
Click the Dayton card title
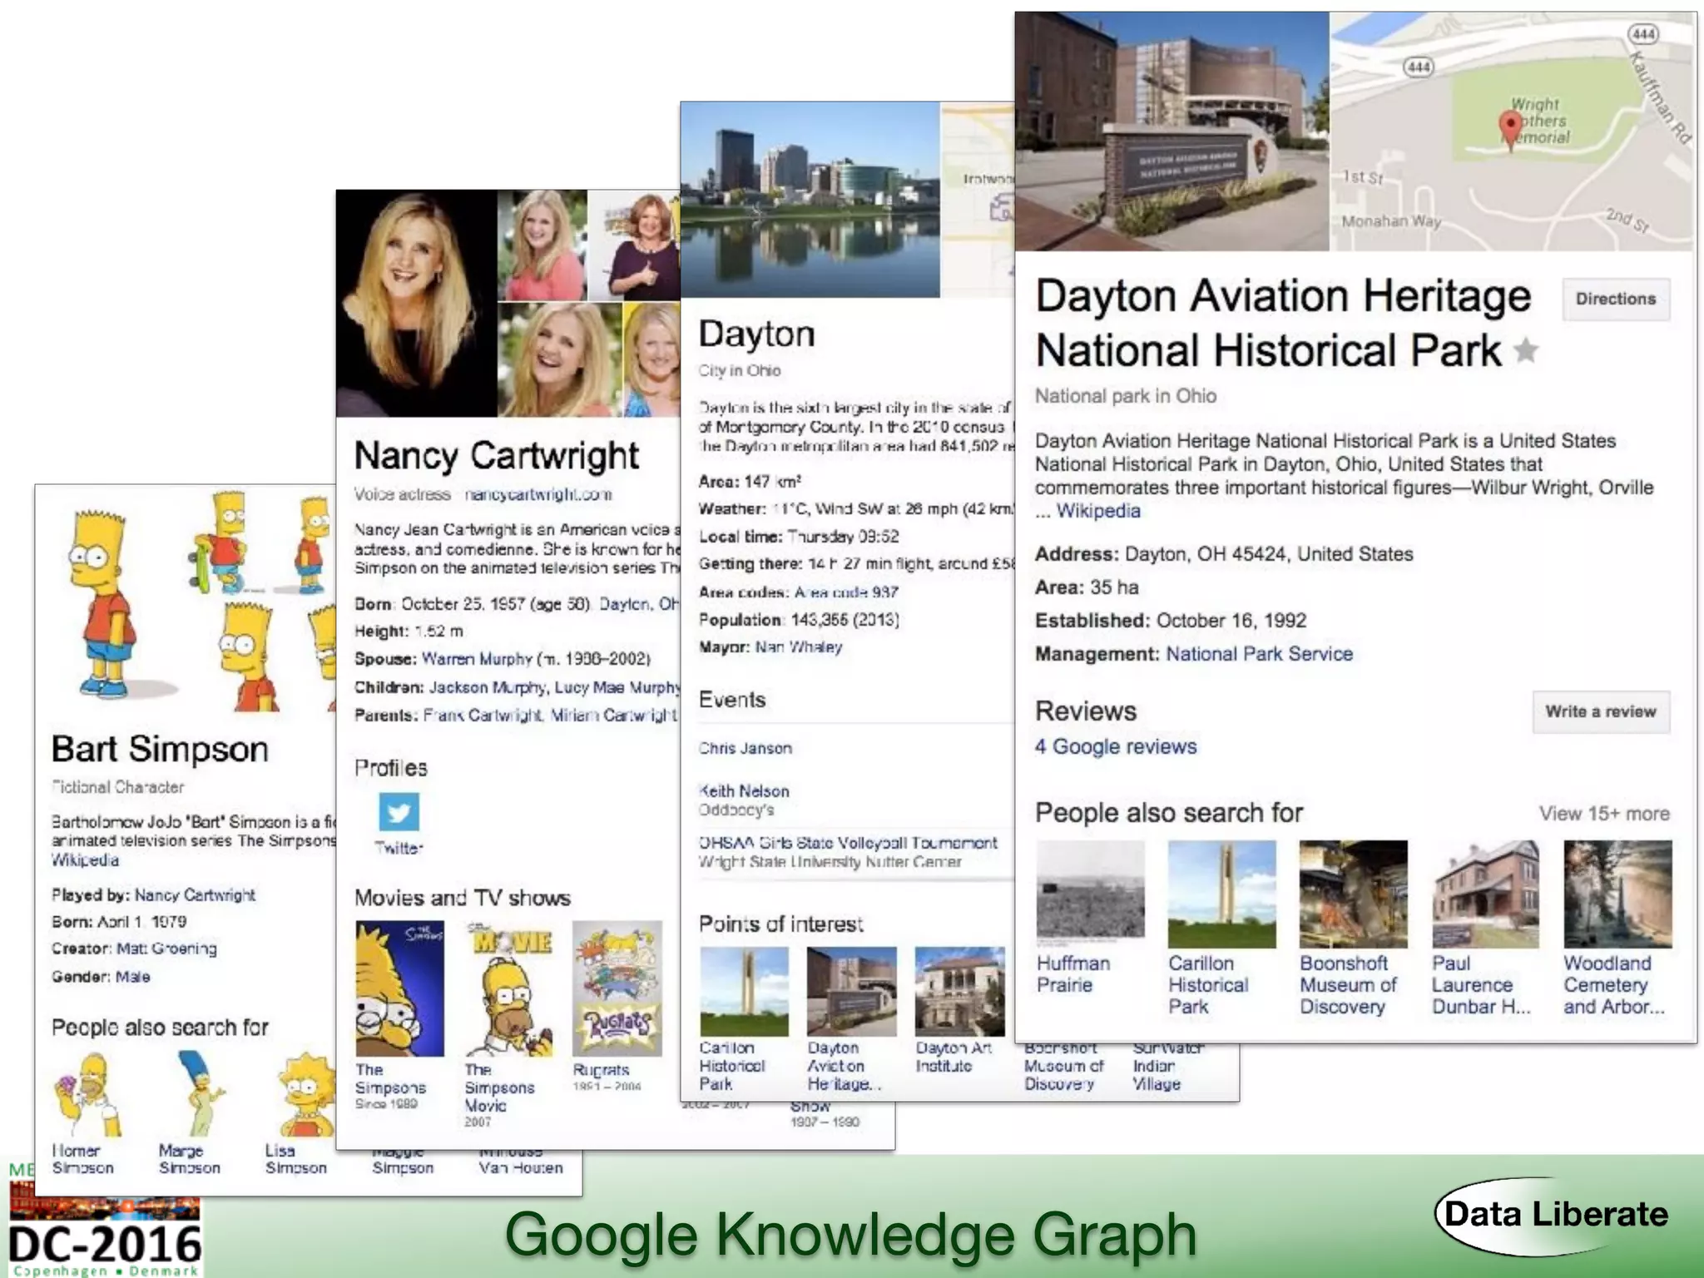point(756,334)
